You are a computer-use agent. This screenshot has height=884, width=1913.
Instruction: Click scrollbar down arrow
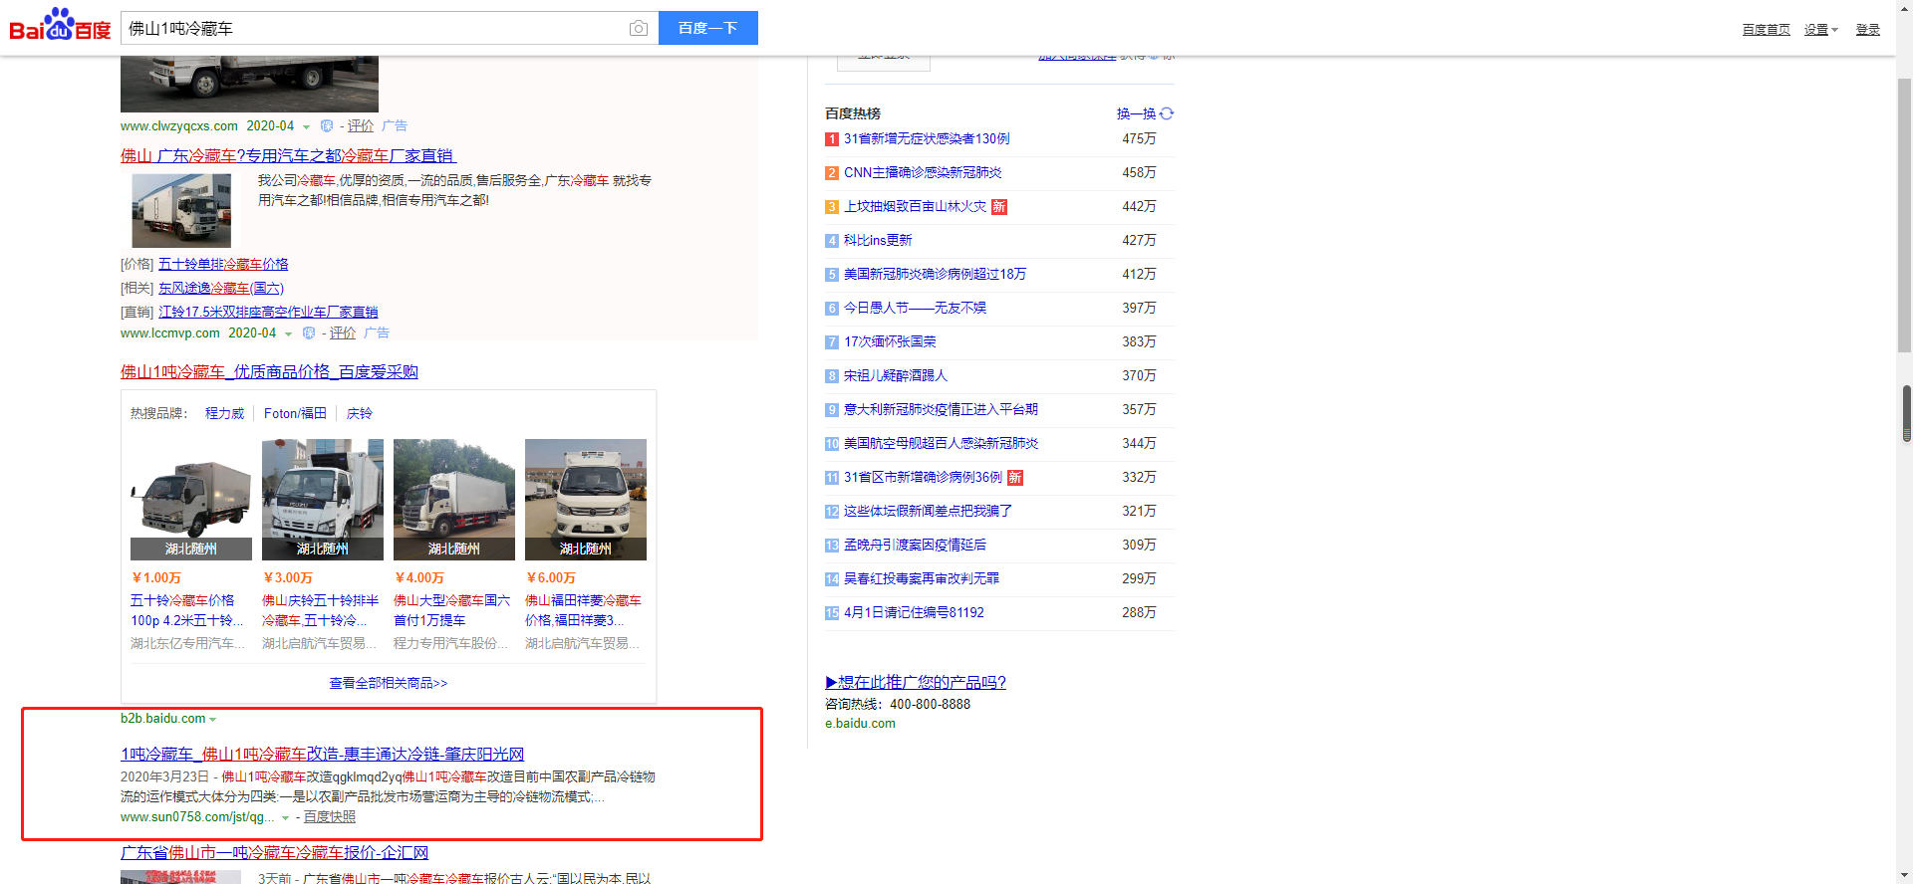pyautogui.click(x=1905, y=875)
